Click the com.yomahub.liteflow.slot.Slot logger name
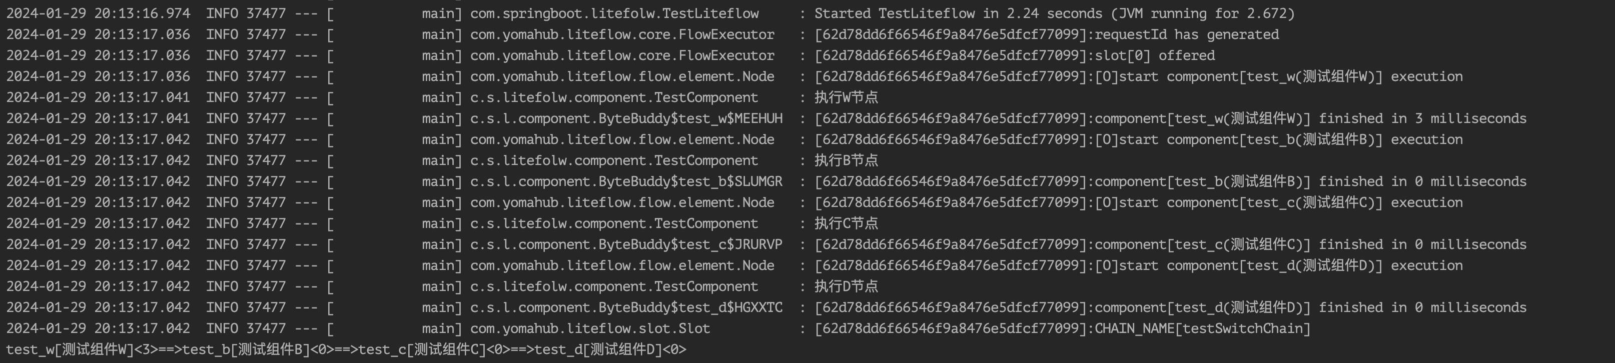 (x=590, y=328)
